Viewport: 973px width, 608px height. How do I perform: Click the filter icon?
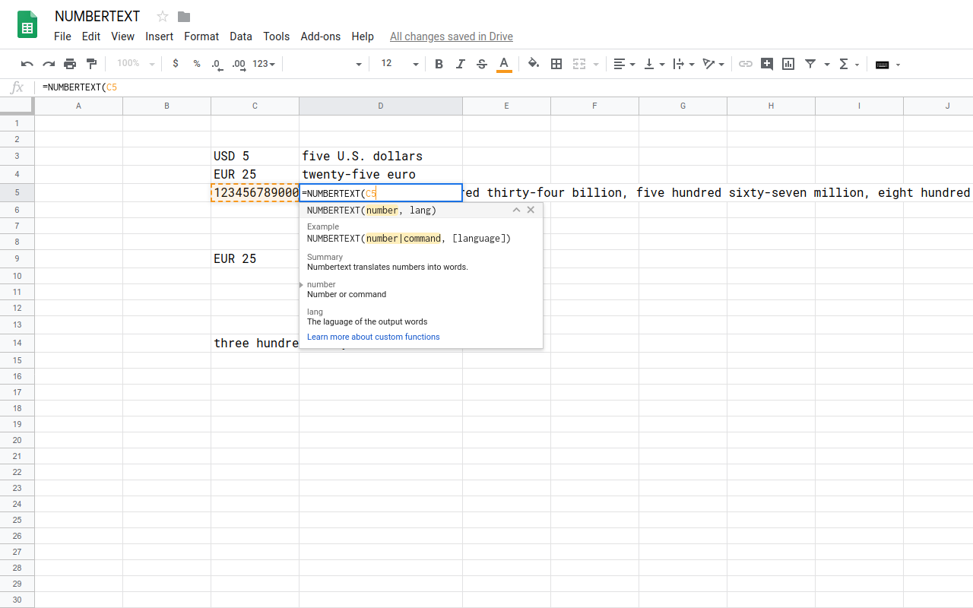pyautogui.click(x=810, y=64)
